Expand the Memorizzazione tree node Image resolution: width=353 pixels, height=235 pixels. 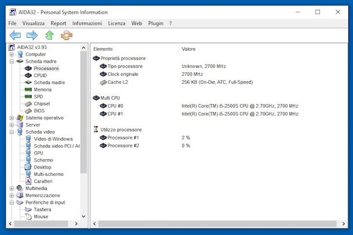12,196
